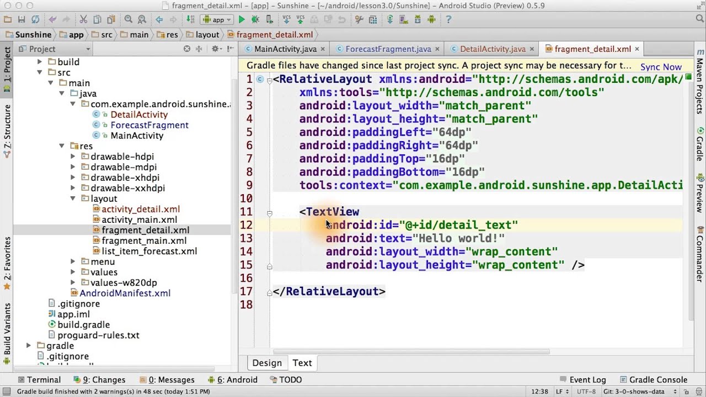The image size is (706, 397).
Task: Open the Project Structure icon
Action: pos(373,19)
